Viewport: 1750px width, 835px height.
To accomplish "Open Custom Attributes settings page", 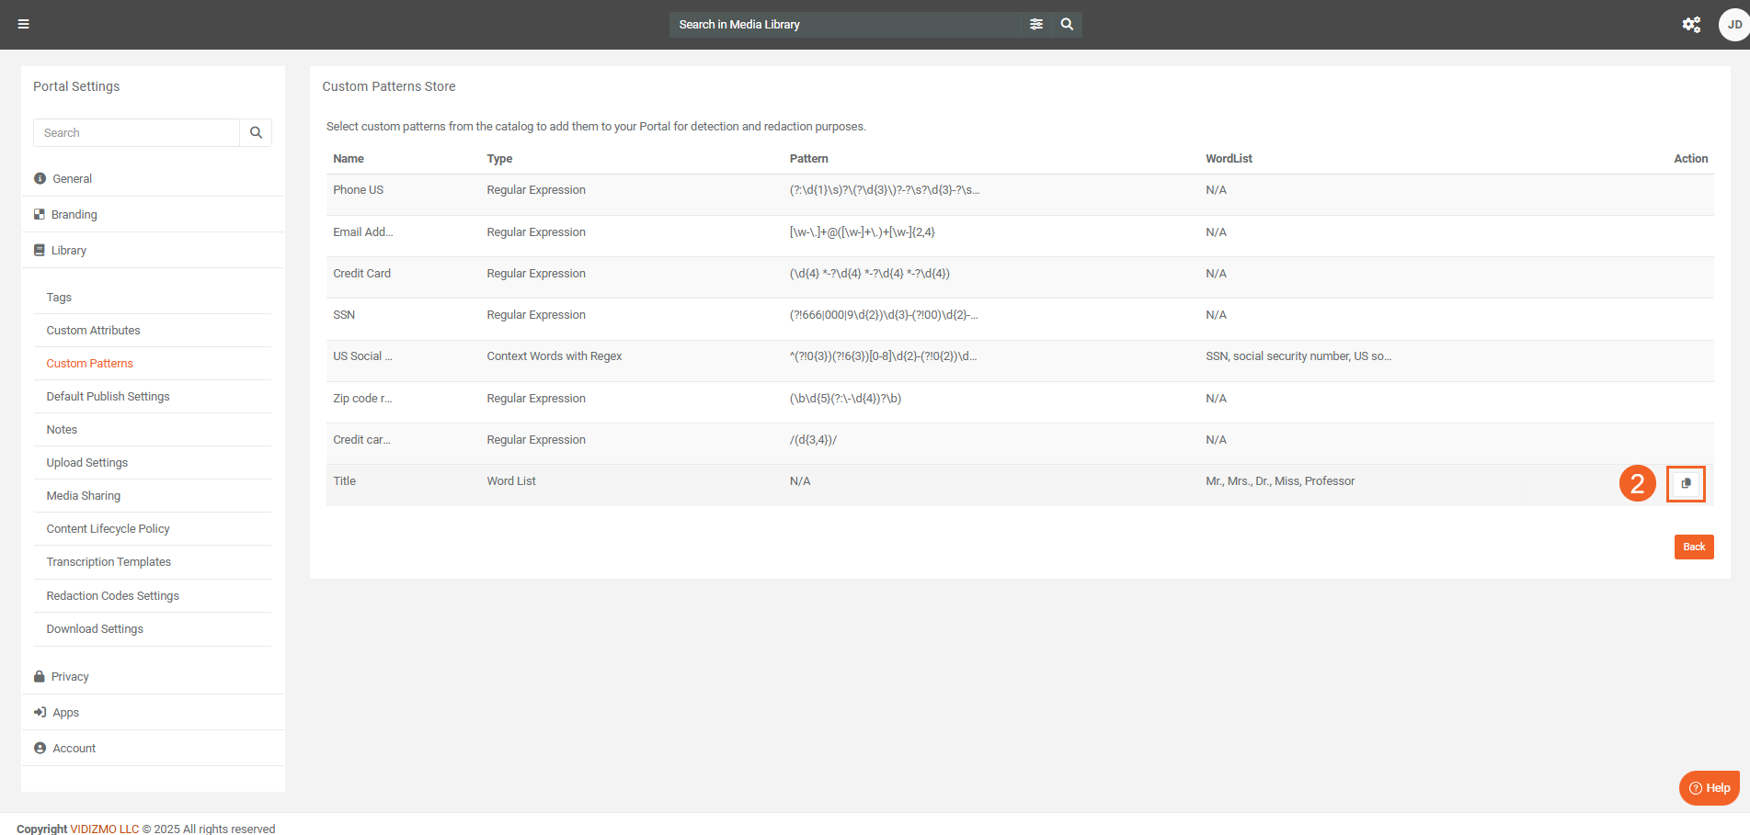I will (x=94, y=331).
